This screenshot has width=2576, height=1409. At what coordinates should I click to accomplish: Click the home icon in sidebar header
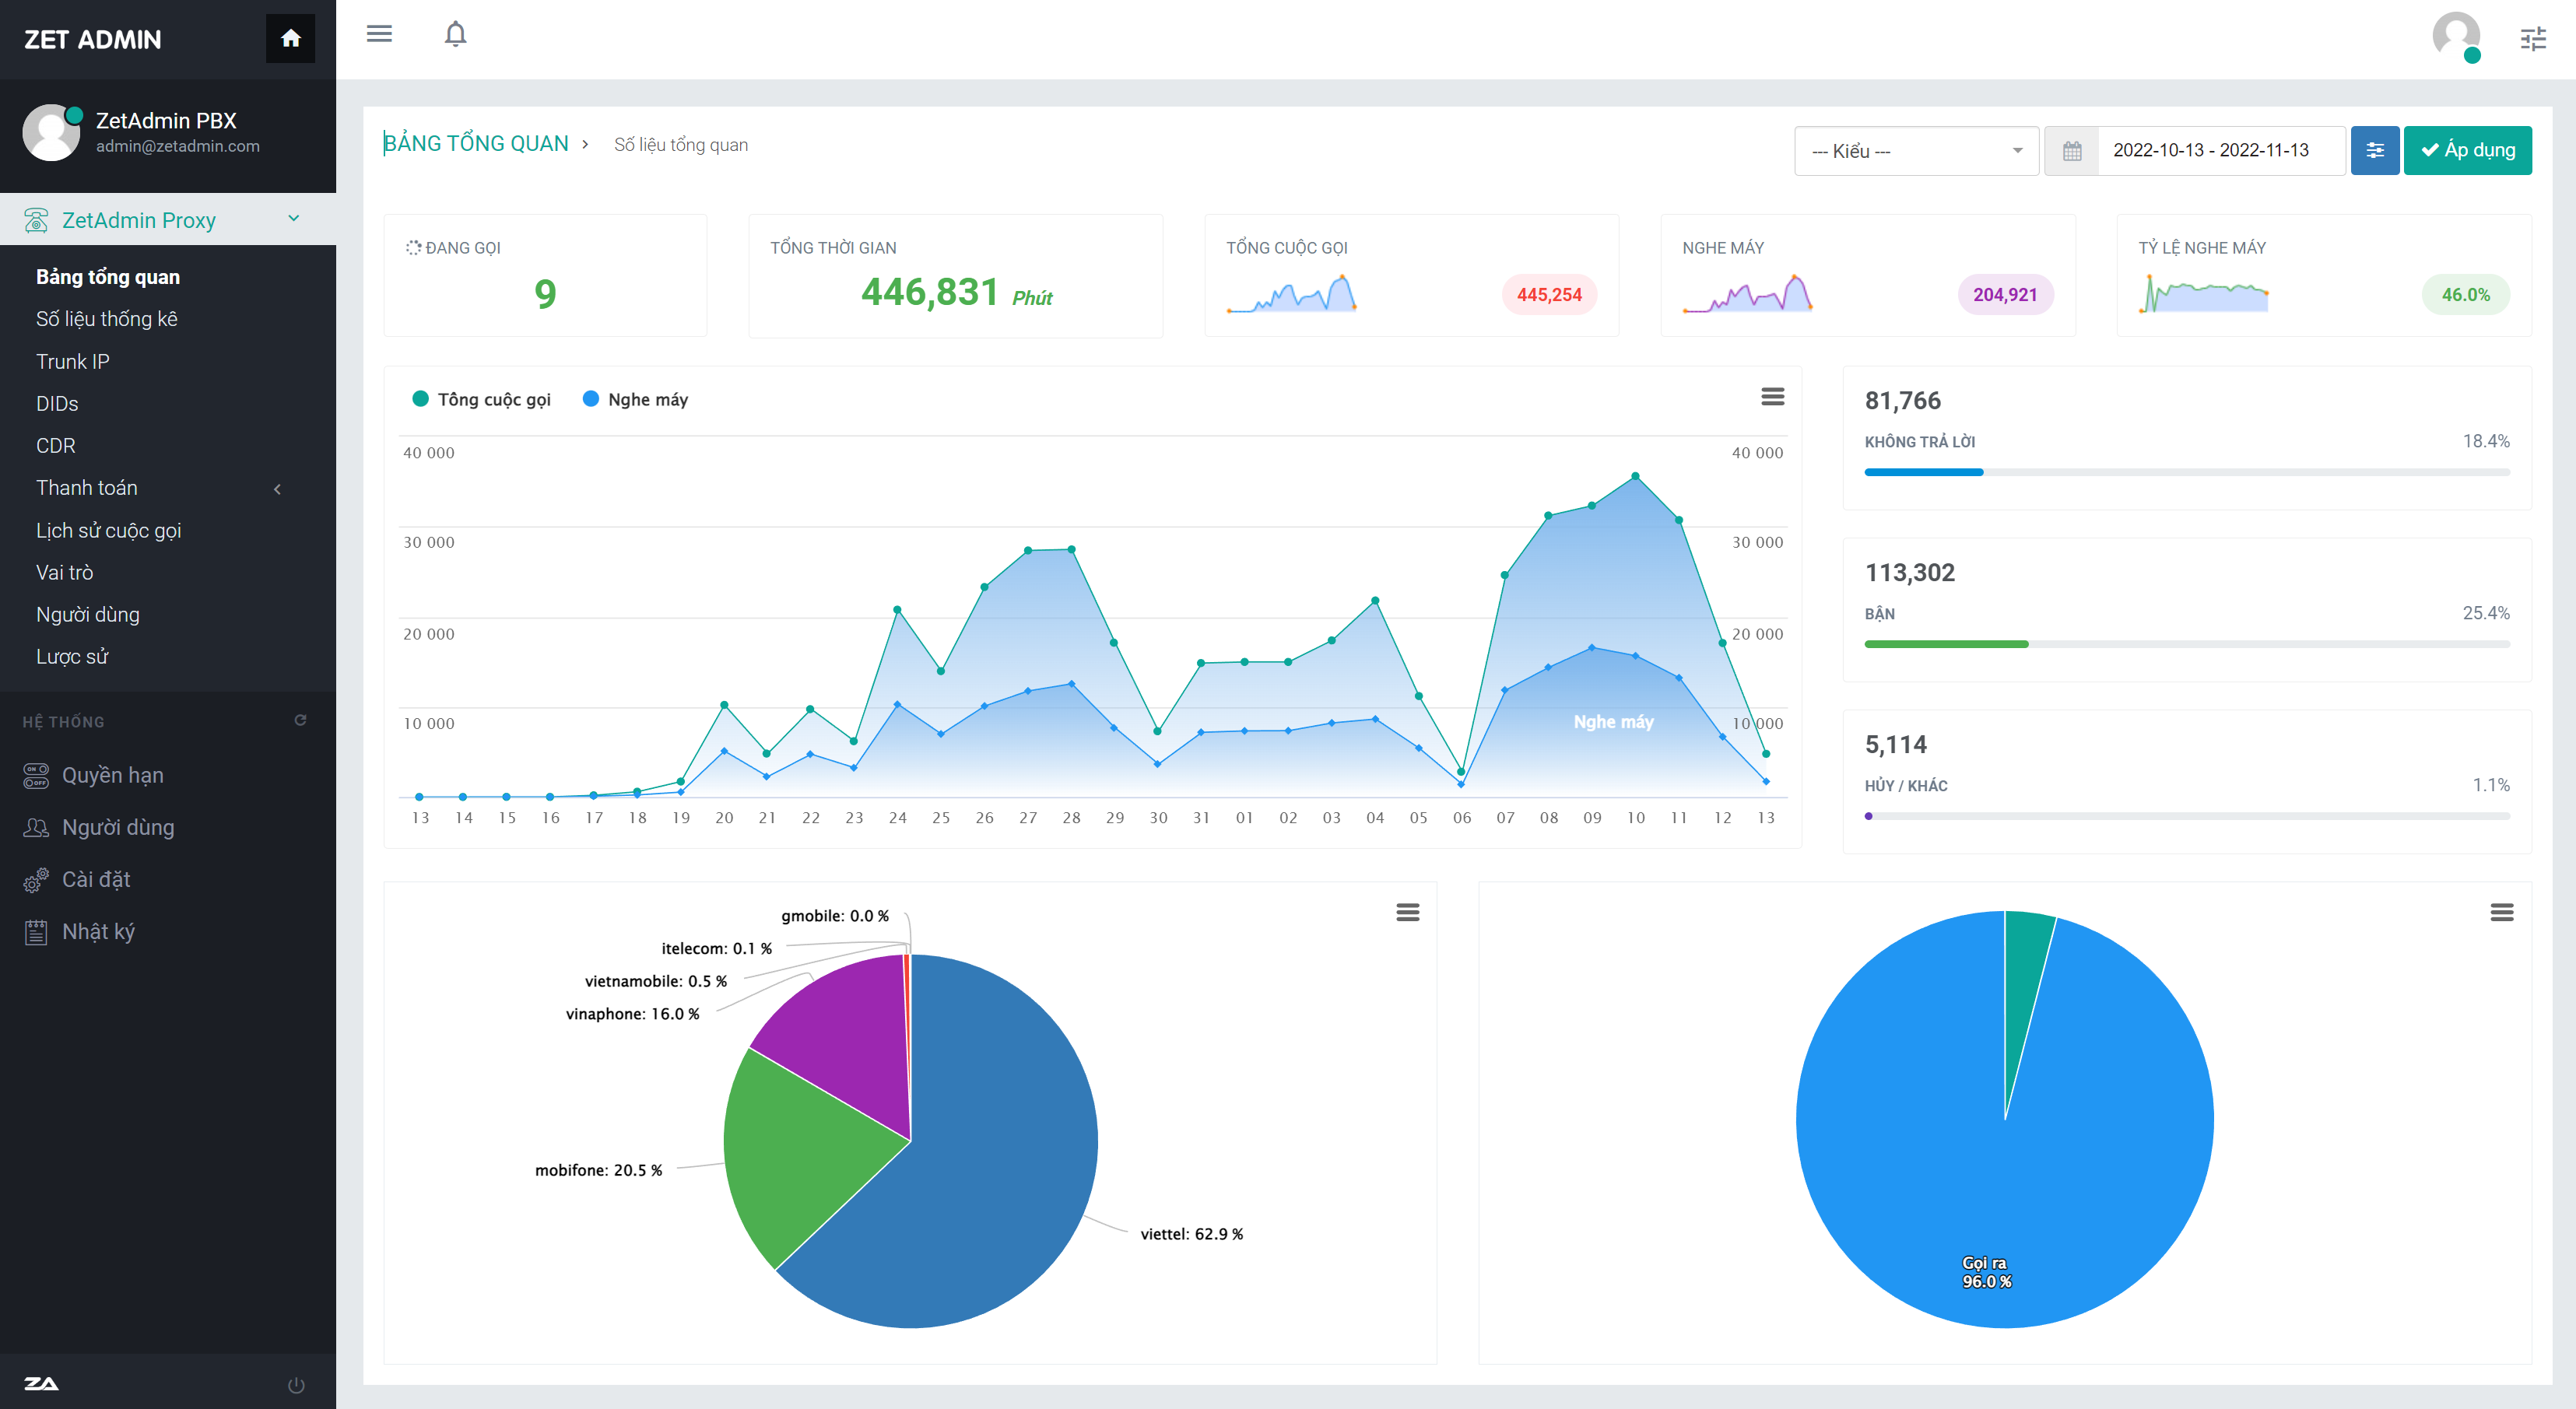(x=290, y=39)
